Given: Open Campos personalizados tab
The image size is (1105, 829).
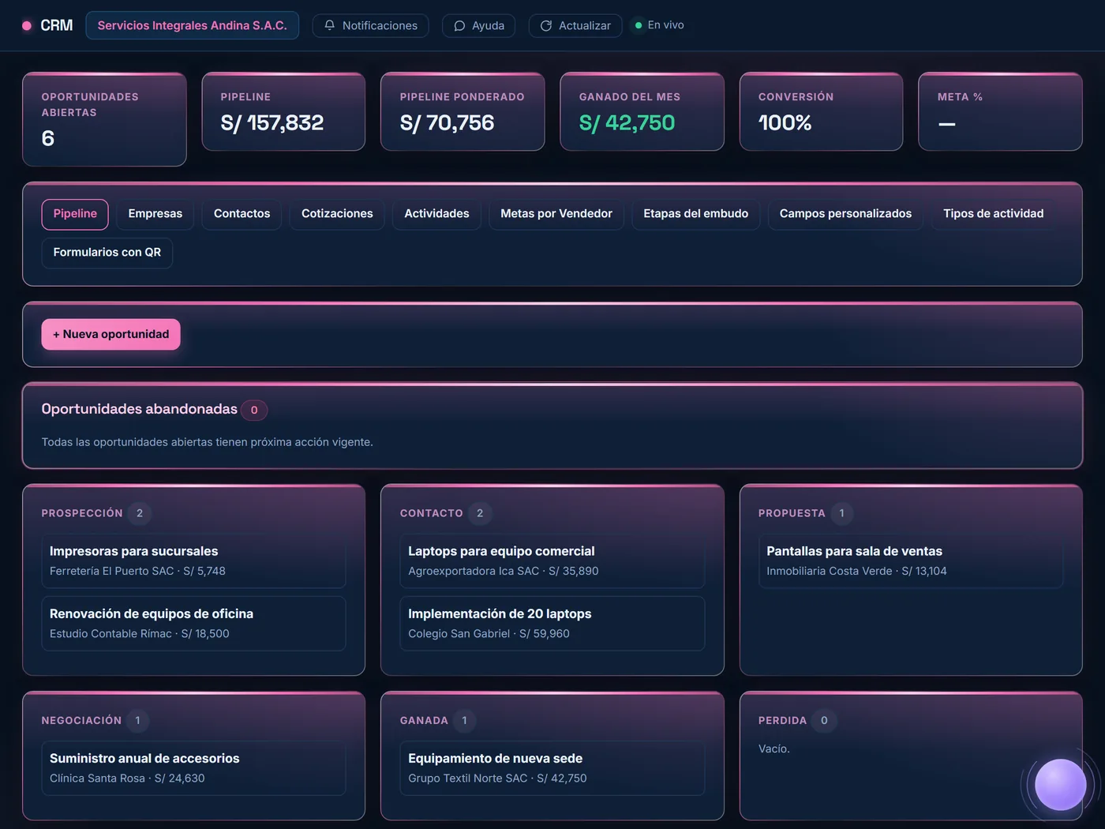Looking at the screenshot, I should point(845,214).
